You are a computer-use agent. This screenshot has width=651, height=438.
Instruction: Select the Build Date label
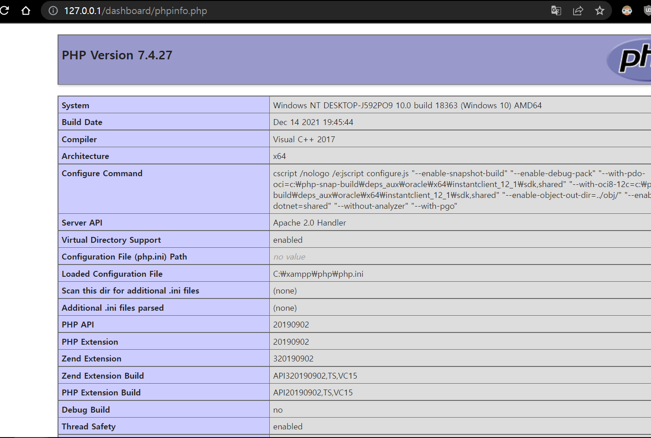pos(82,122)
